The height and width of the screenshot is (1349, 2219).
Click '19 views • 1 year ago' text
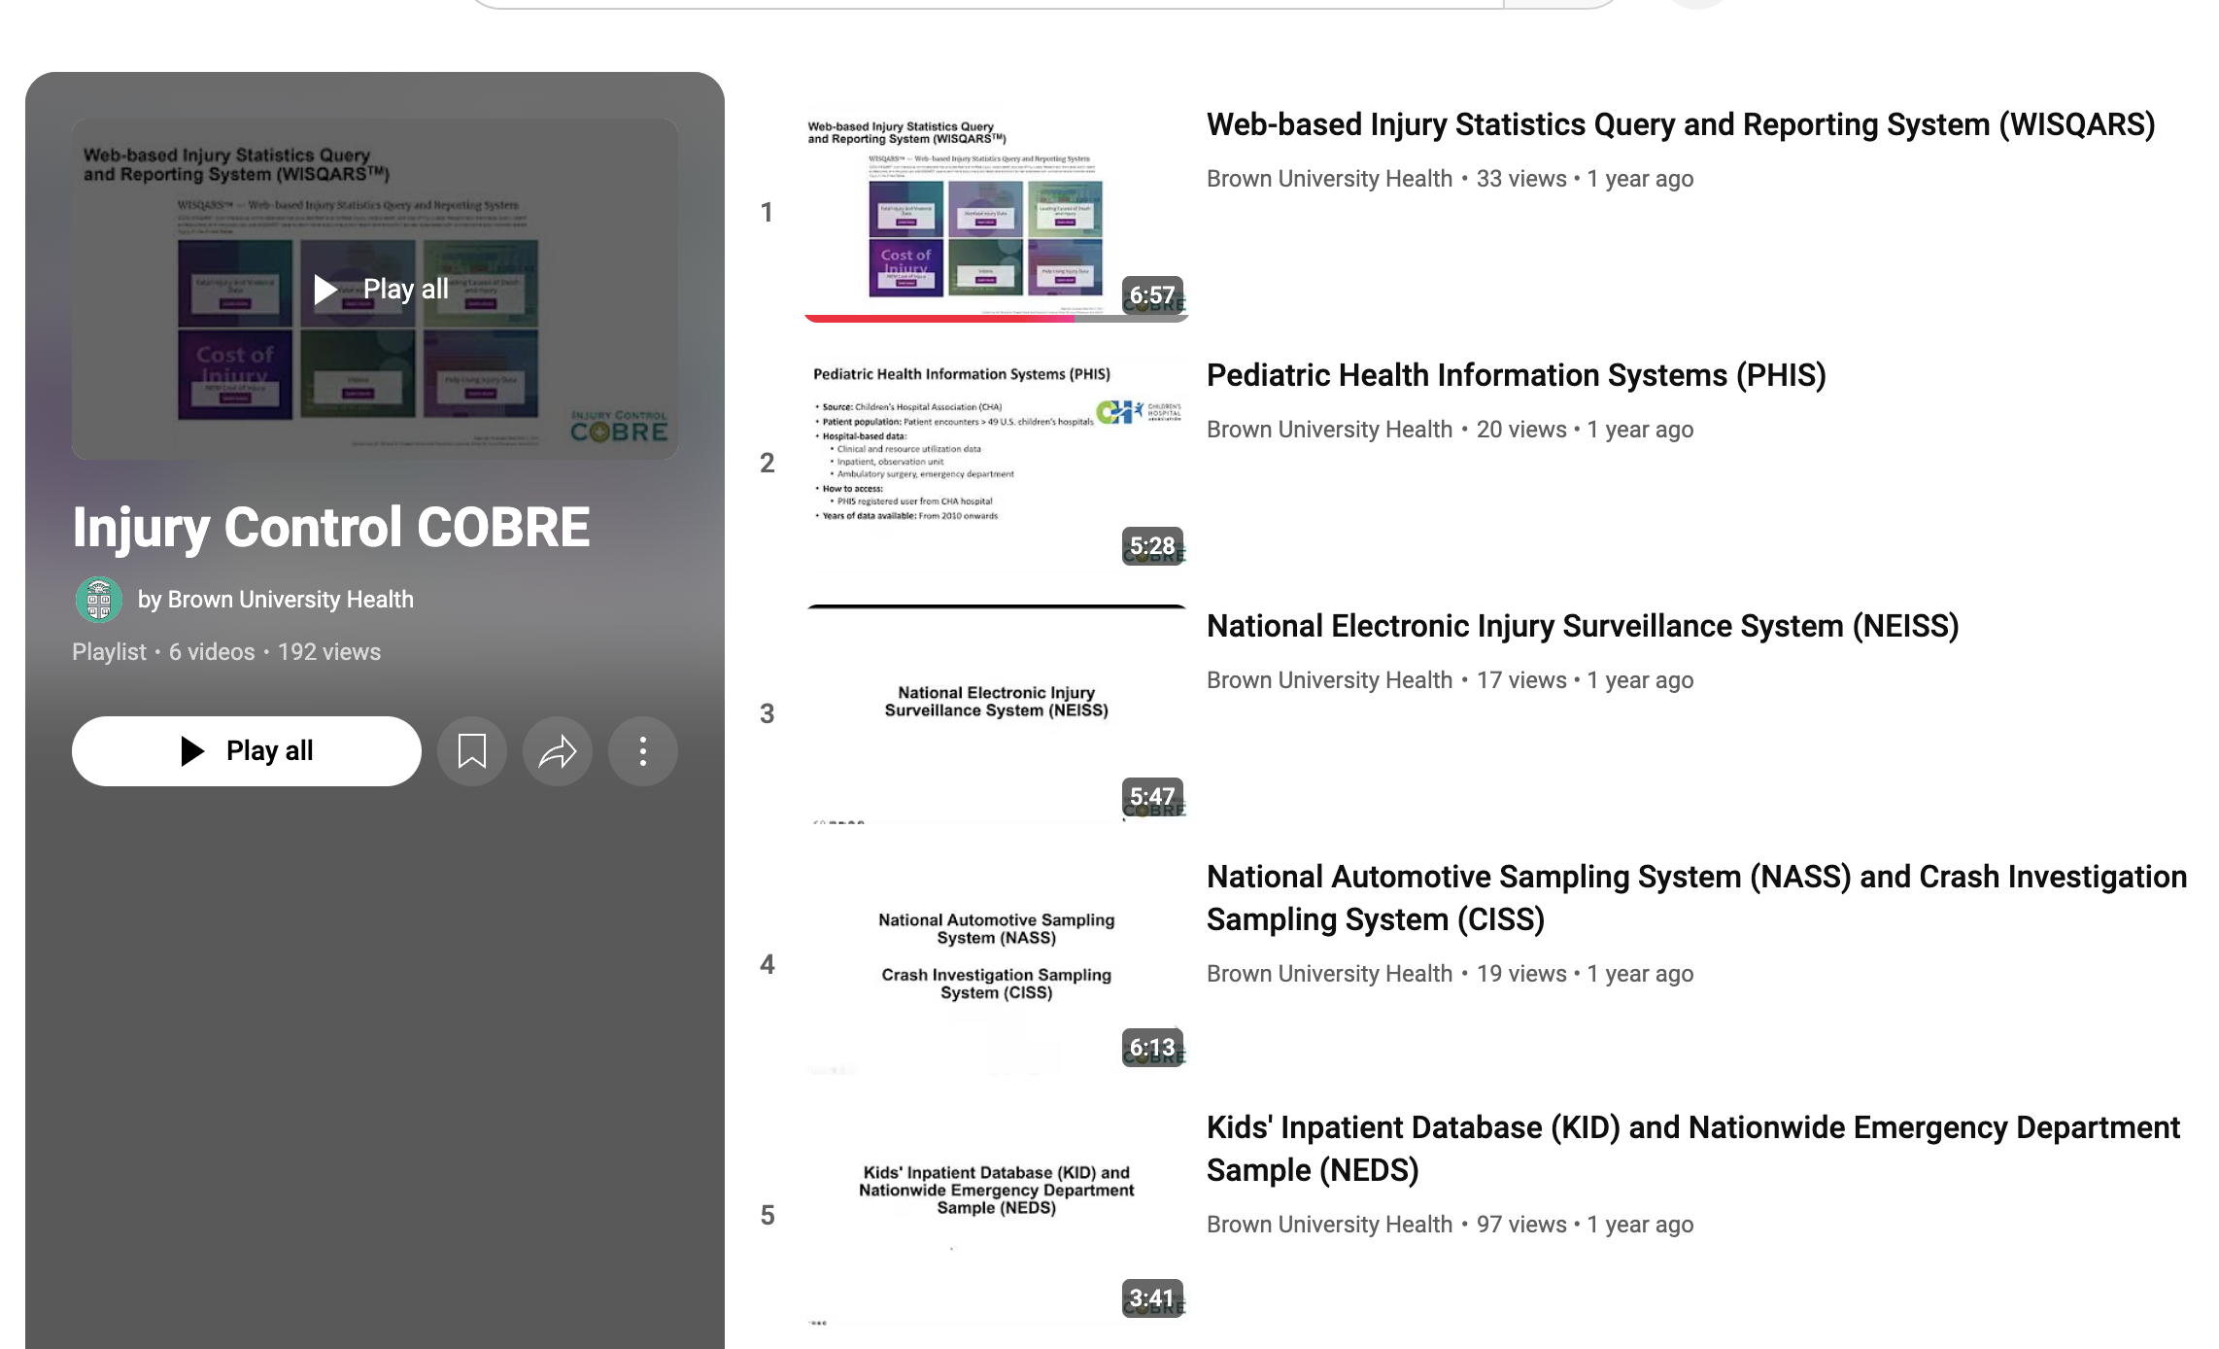point(1585,974)
